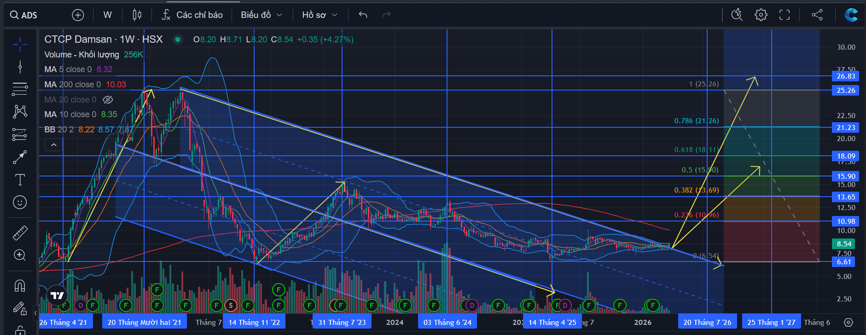This screenshot has width=866, height=335.
Task: Select the Volume - Khối lượng legend
Action: (81, 55)
